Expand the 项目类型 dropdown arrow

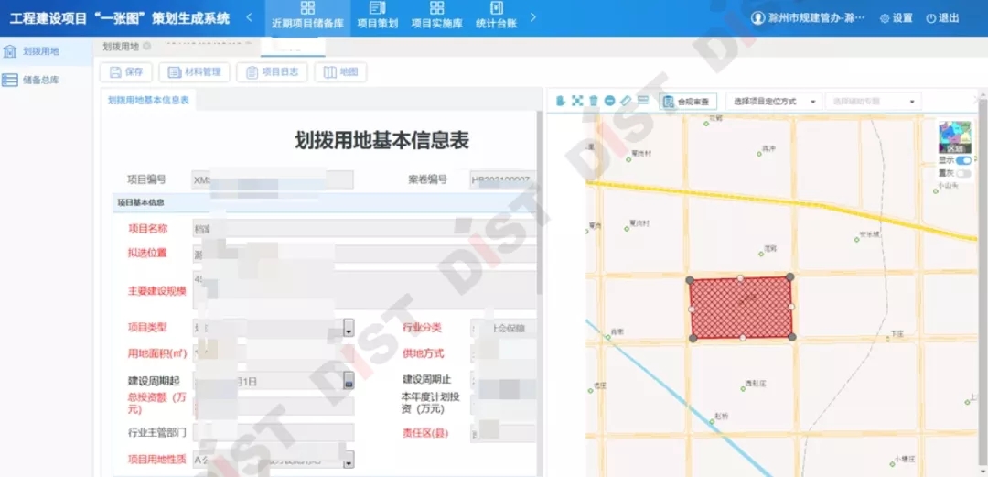pos(349,329)
